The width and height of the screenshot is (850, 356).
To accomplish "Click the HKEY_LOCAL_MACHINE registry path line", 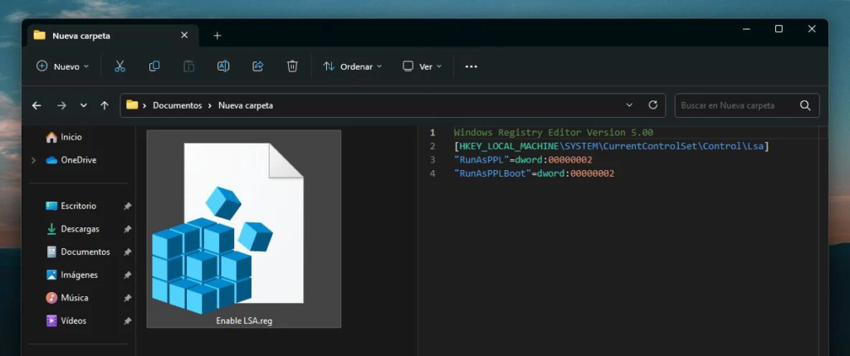I will [x=612, y=146].
